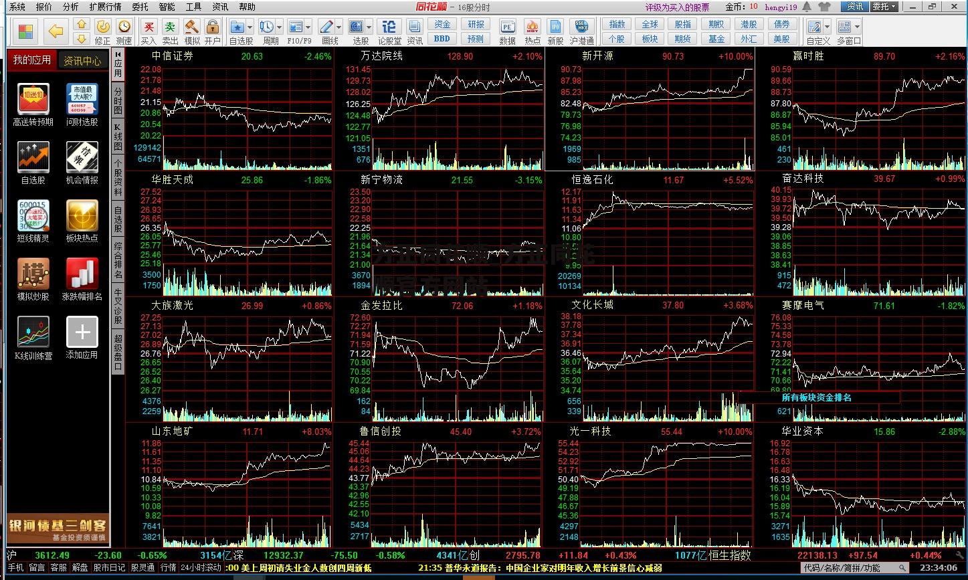Click the 银河债基三剑客 advertisement banner
Viewport: 968px width, 580px height.
click(x=58, y=530)
